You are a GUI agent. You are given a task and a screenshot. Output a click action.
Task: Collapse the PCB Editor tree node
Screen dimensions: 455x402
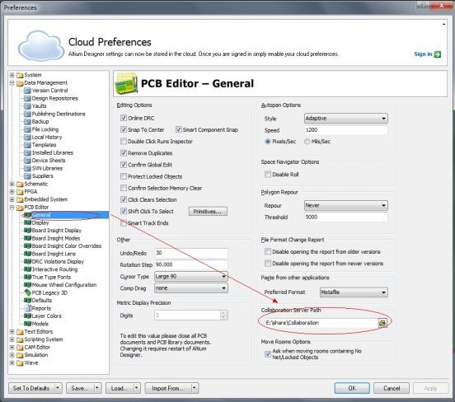[x=12, y=208]
